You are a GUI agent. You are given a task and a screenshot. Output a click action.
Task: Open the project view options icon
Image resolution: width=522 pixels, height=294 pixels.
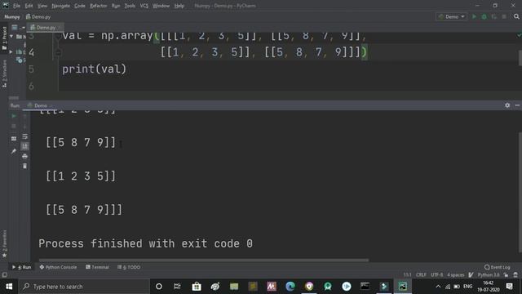15,27
